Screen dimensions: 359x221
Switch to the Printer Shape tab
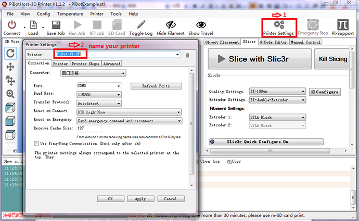85,63
